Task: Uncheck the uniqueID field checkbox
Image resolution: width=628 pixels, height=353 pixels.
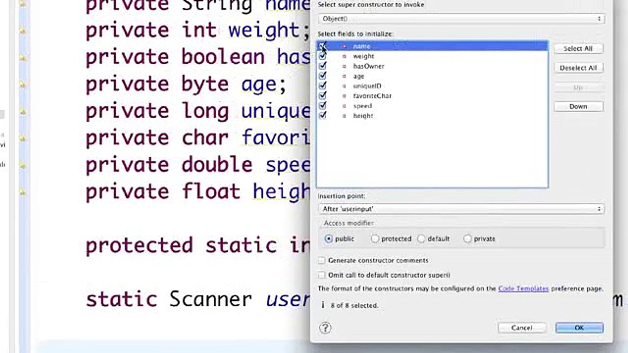Action: coord(323,86)
